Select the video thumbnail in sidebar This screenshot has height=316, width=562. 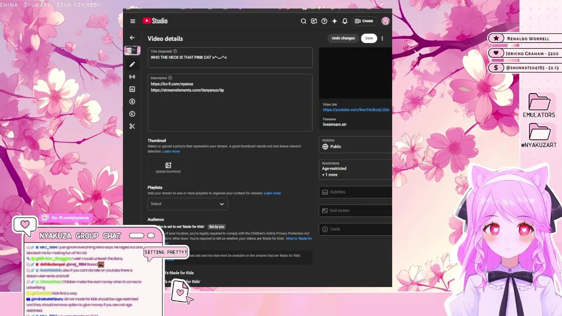[132, 50]
